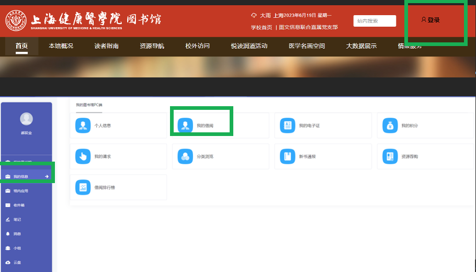Open the 学校首页 school homepage link
The width and height of the screenshot is (476, 272).
pos(261,27)
